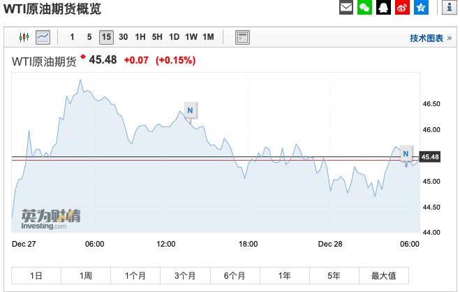Choose the 1D chart interval
Viewport: 460px width, 292px height.
(174, 37)
